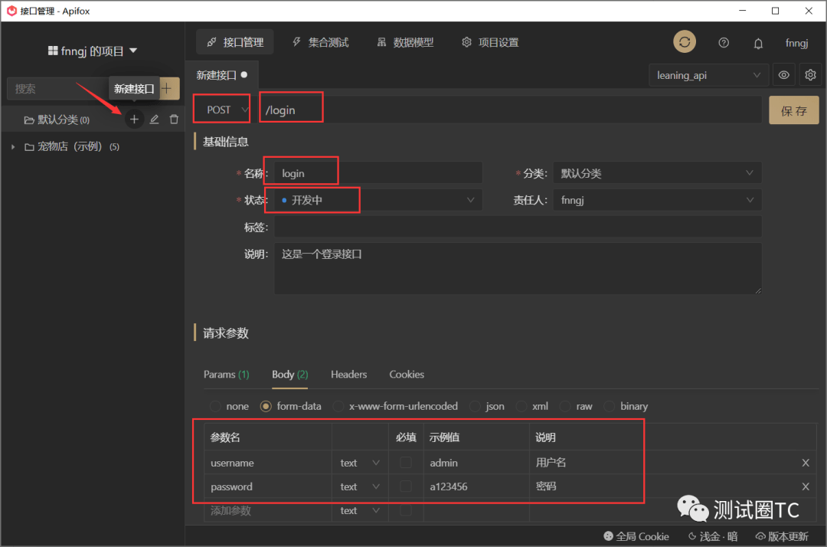
Task: Click the trash icon next to 默认分类
Action: (174, 119)
